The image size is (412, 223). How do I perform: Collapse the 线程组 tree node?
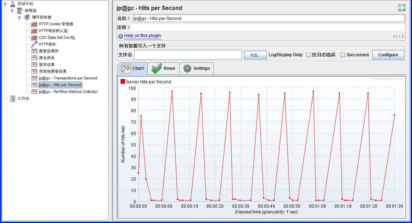click(12, 11)
